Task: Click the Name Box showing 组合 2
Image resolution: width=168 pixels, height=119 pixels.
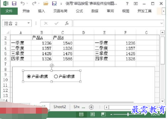Action: click(17, 23)
